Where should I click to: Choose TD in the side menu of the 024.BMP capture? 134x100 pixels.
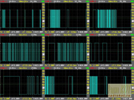click(88, 41)
